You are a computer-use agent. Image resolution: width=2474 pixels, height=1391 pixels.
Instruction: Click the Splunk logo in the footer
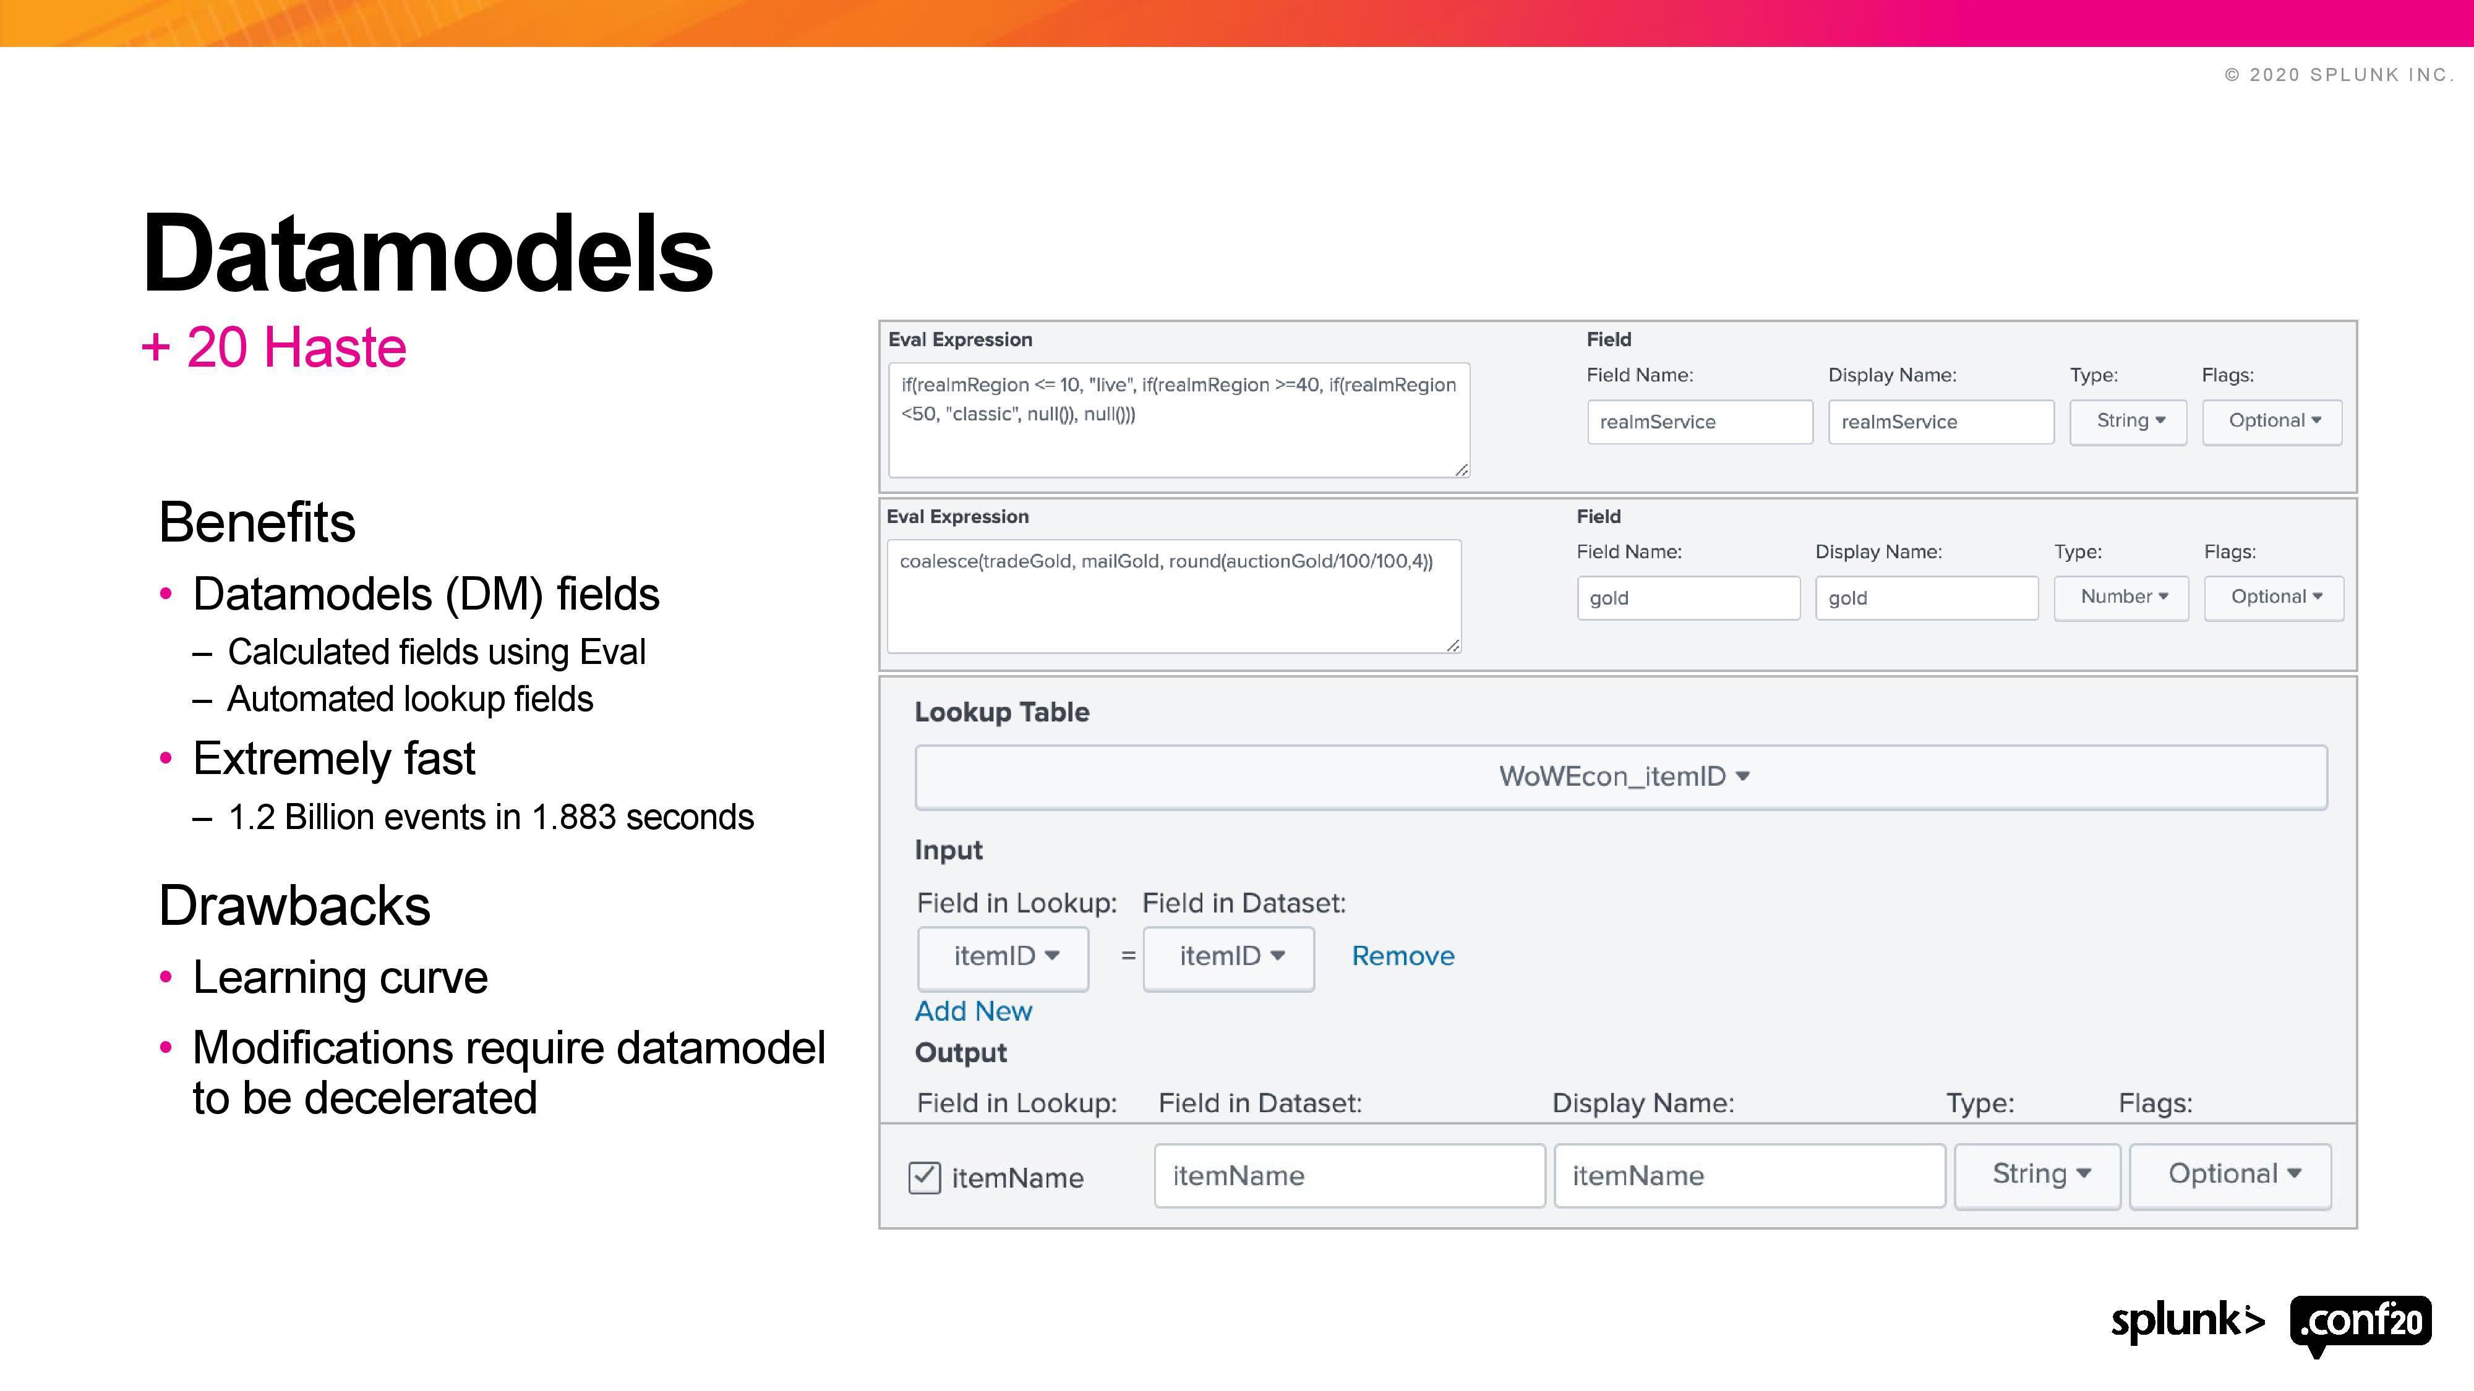[2187, 1322]
